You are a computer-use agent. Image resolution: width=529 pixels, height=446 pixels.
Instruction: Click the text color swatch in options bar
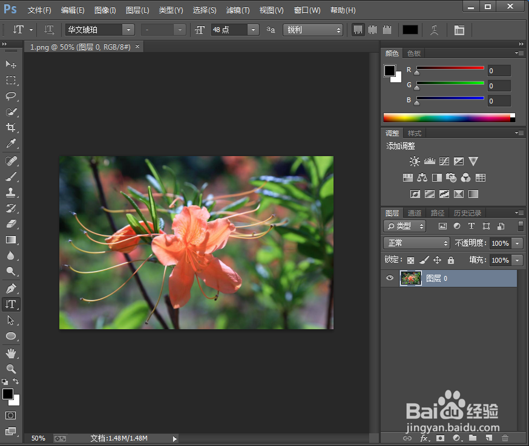pyautogui.click(x=410, y=30)
